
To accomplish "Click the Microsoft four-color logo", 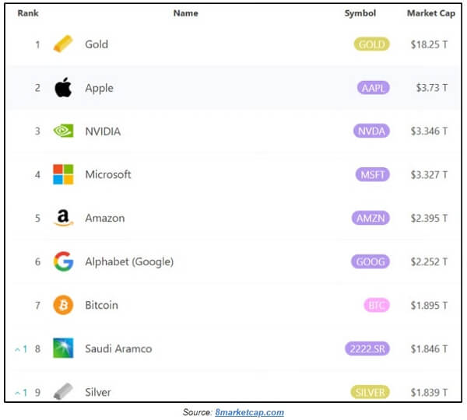I will click(63, 174).
